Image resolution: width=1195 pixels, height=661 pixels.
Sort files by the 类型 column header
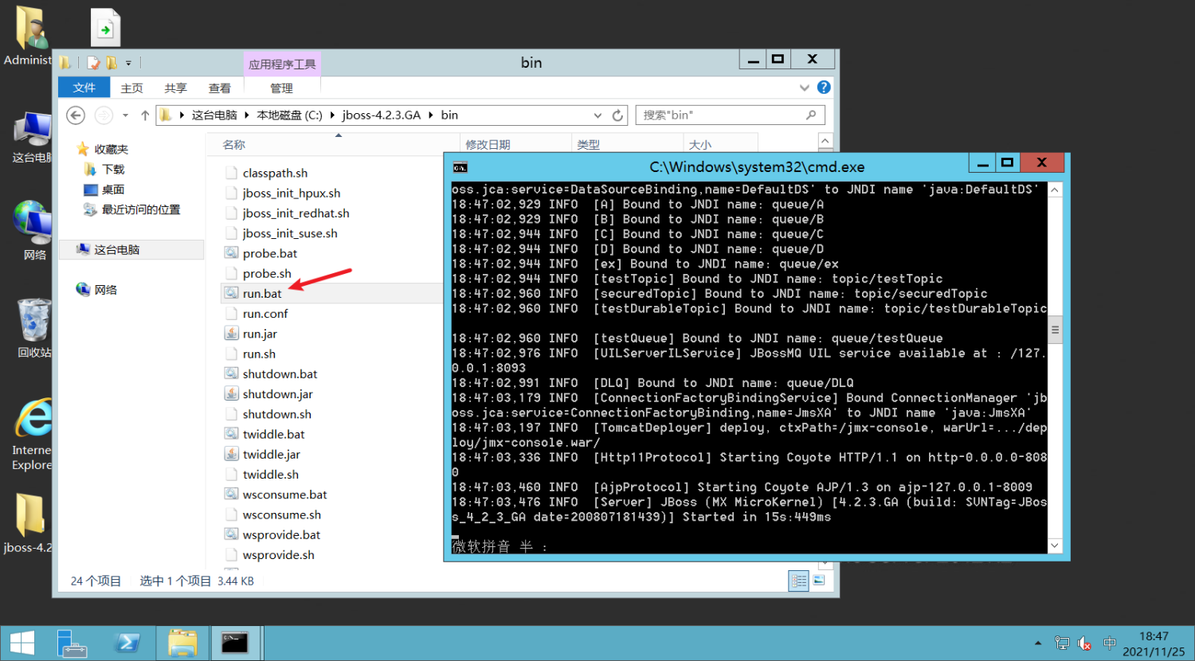point(588,145)
